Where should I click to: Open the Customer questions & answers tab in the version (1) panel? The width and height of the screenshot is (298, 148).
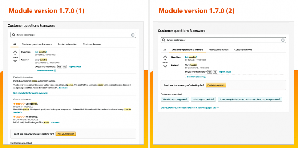point(37,44)
